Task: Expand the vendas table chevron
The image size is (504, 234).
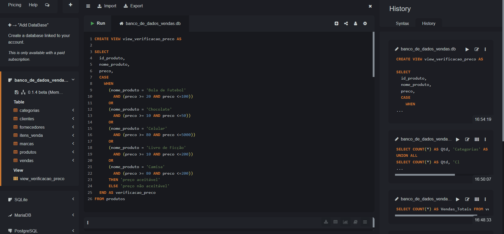Action: coord(73,160)
